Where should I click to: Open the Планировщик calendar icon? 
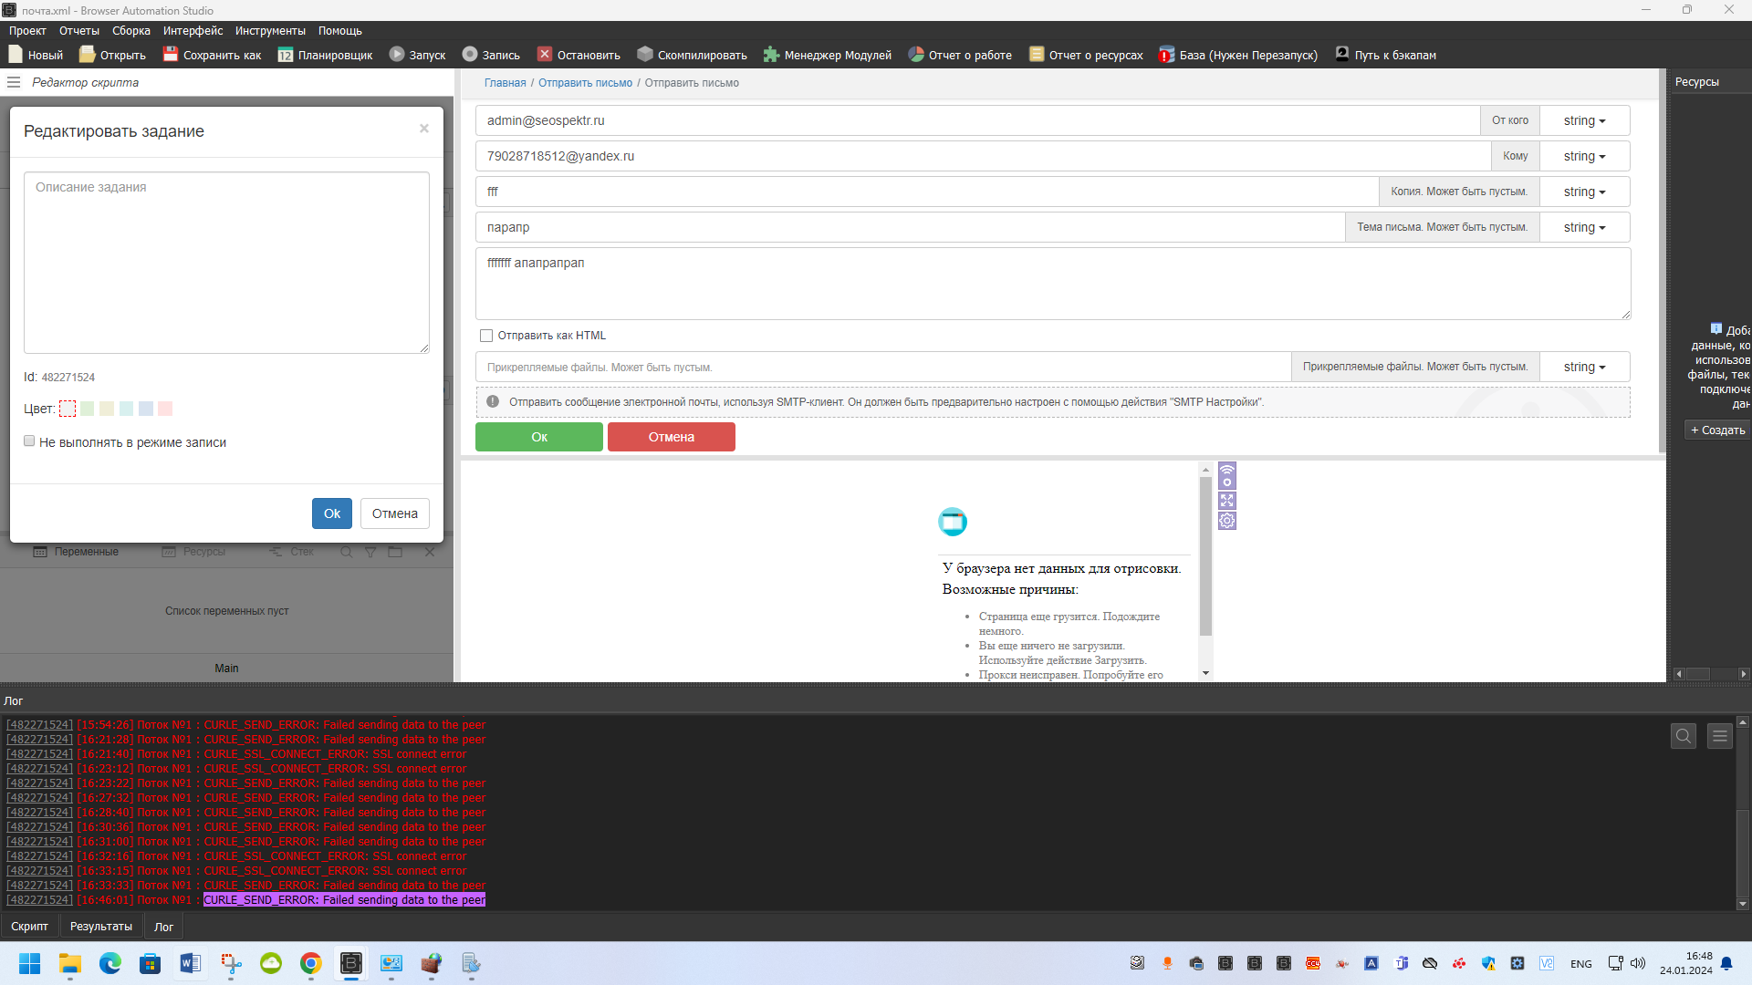click(286, 55)
